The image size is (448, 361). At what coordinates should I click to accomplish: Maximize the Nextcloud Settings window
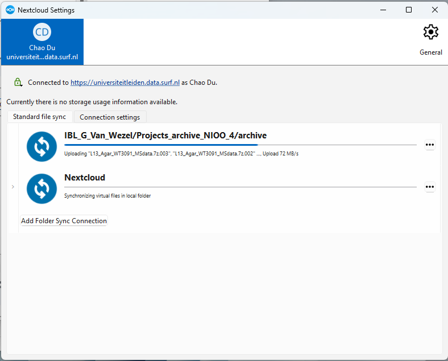(x=409, y=10)
